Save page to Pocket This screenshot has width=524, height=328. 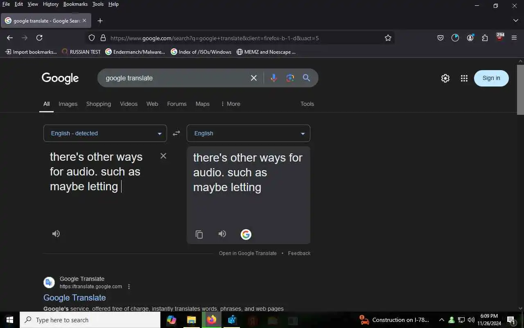pyautogui.click(x=440, y=38)
